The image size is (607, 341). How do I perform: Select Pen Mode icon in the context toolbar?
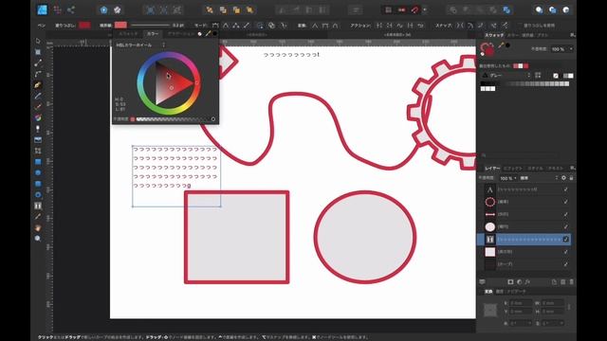(215, 26)
